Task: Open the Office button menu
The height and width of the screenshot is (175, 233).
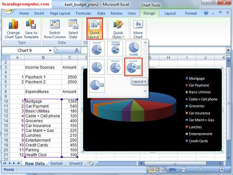Action: (8, 11)
